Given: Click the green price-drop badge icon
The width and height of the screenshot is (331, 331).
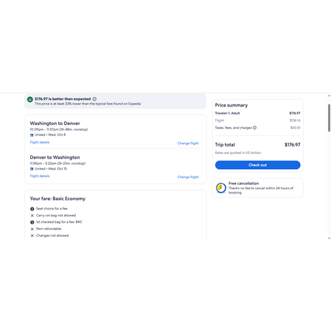Looking at the screenshot, I should [30, 99].
